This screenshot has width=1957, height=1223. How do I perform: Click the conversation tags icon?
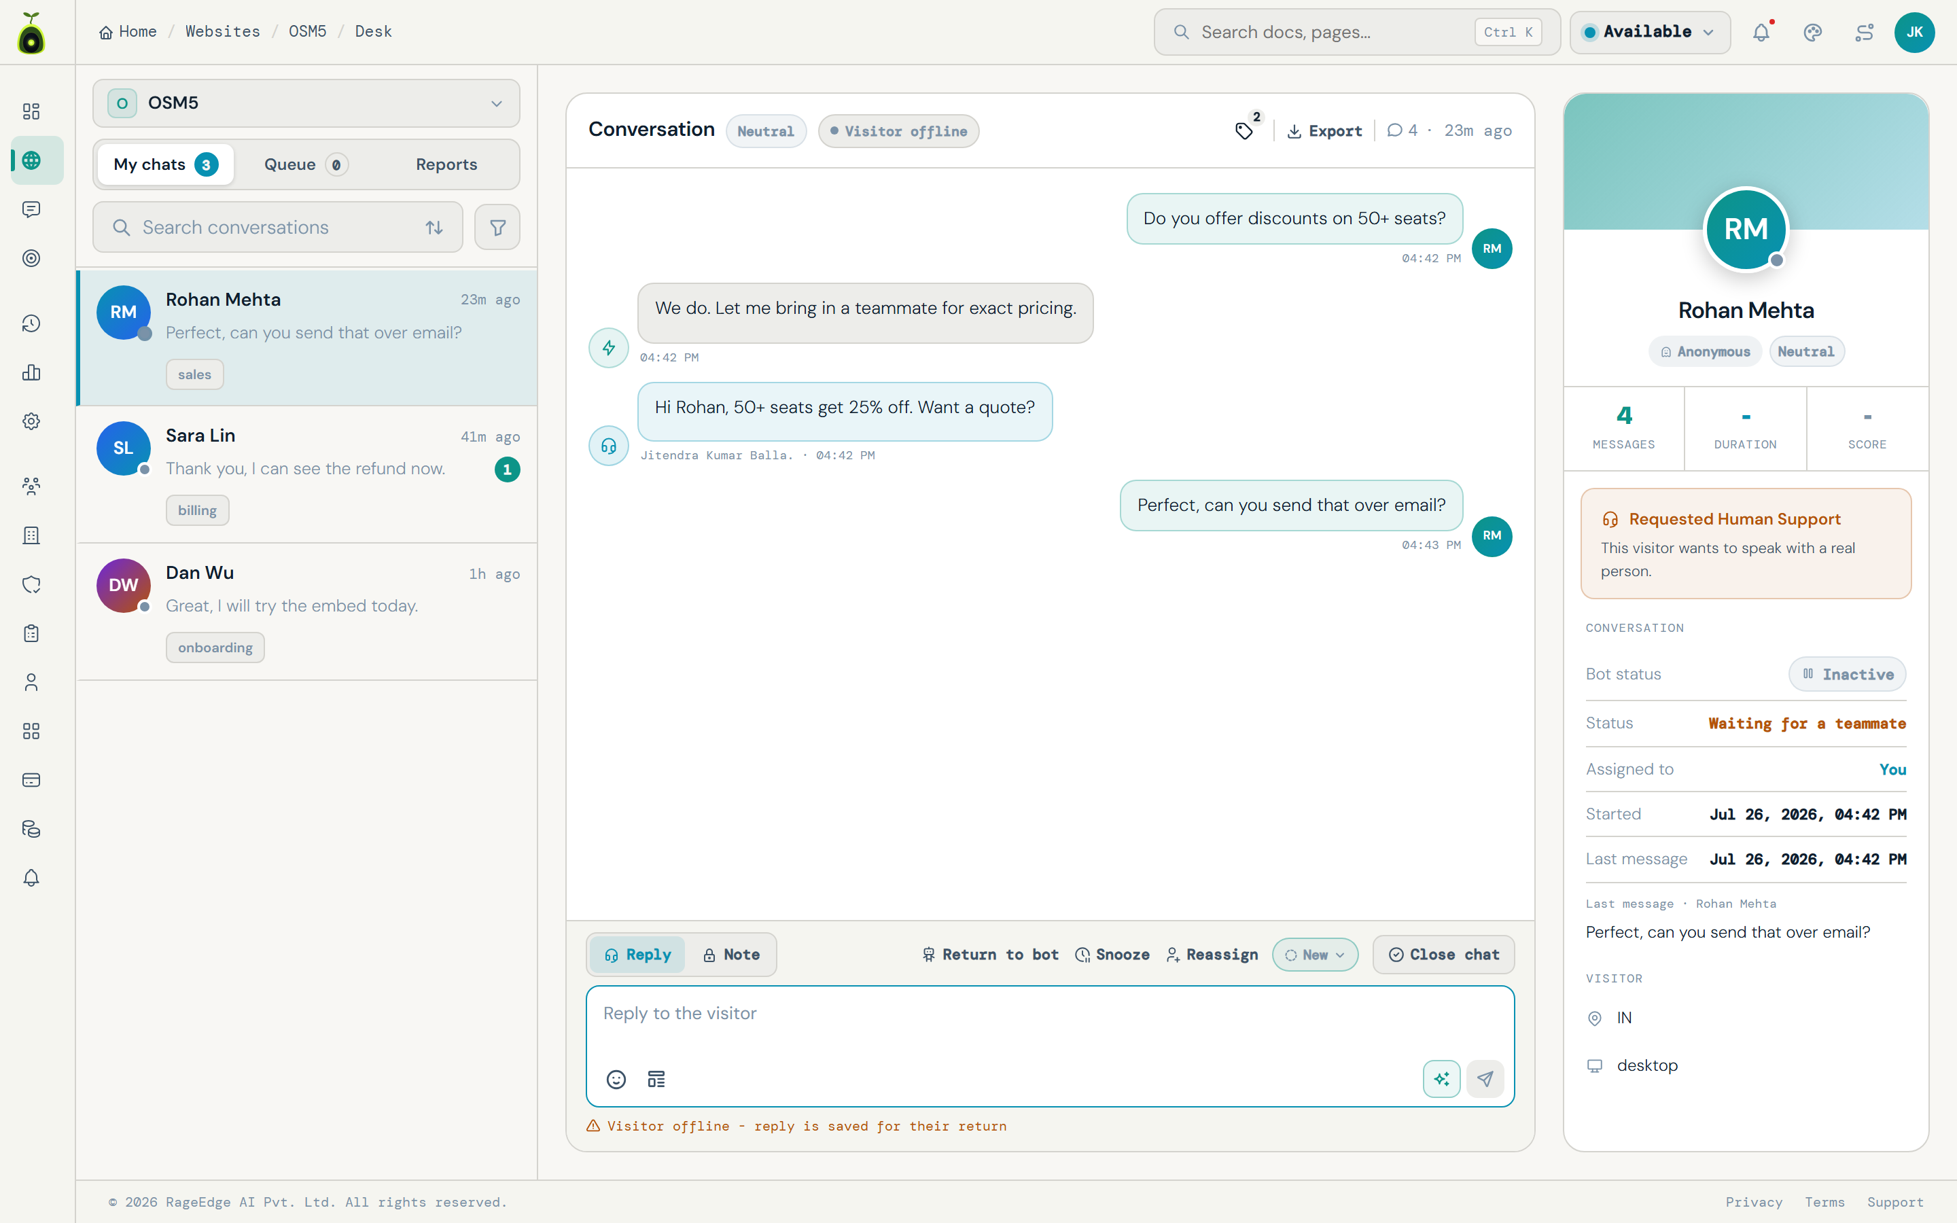pyautogui.click(x=1245, y=131)
